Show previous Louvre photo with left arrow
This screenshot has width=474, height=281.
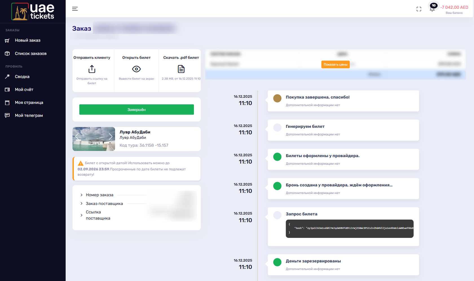tap(77, 137)
